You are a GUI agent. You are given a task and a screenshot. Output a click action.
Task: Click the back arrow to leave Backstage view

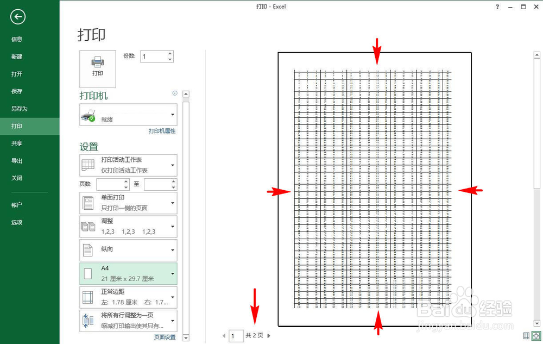pos(17,17)
